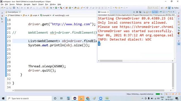Click line 19 driver.get code

pyautogui.click(x=62, y=24)
